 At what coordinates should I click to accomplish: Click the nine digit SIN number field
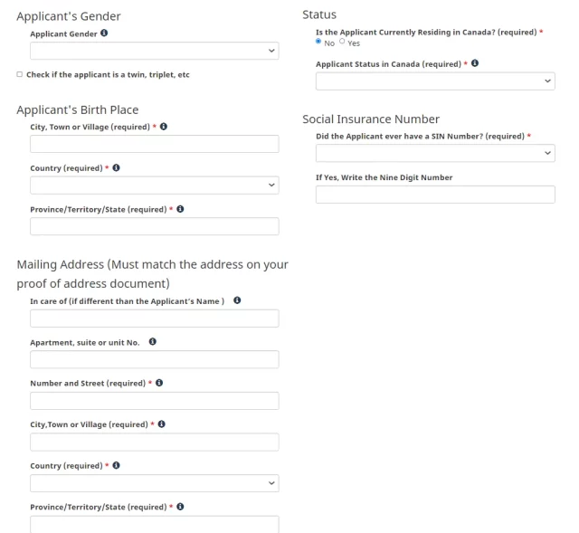click(434, 195)
